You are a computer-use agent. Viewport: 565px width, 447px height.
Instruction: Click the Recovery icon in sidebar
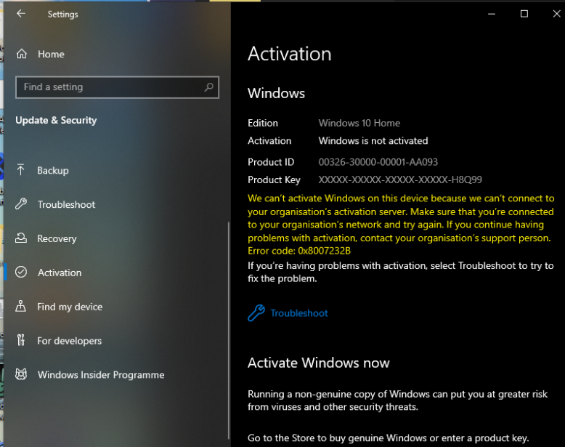(21, 238)
